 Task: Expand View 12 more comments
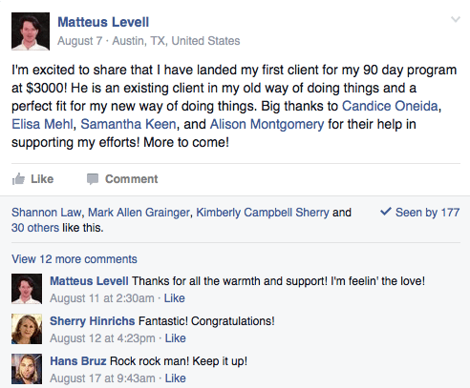[x=75, y=259]
